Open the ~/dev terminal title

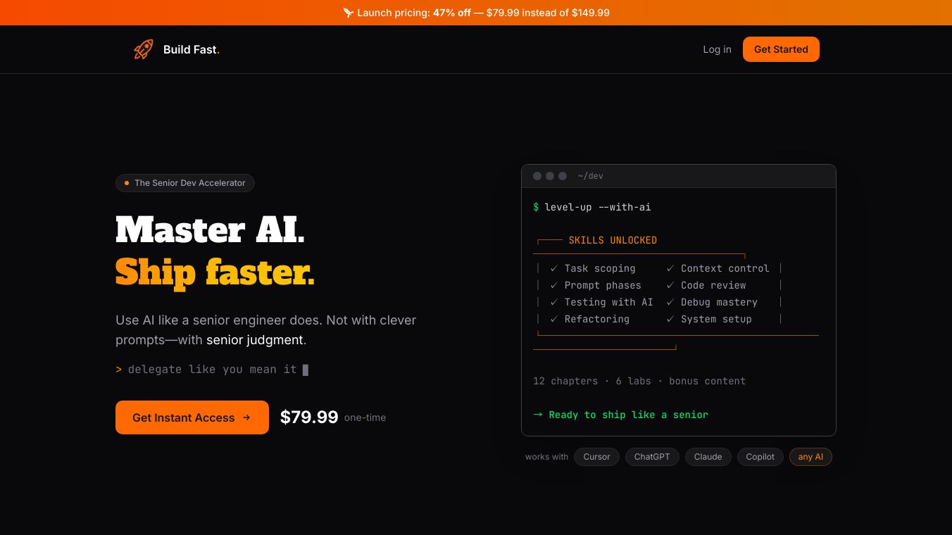(590, 176)
